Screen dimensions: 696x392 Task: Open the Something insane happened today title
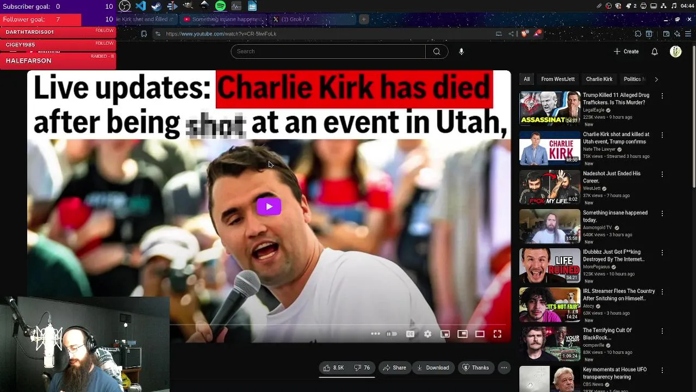(615, 216)
